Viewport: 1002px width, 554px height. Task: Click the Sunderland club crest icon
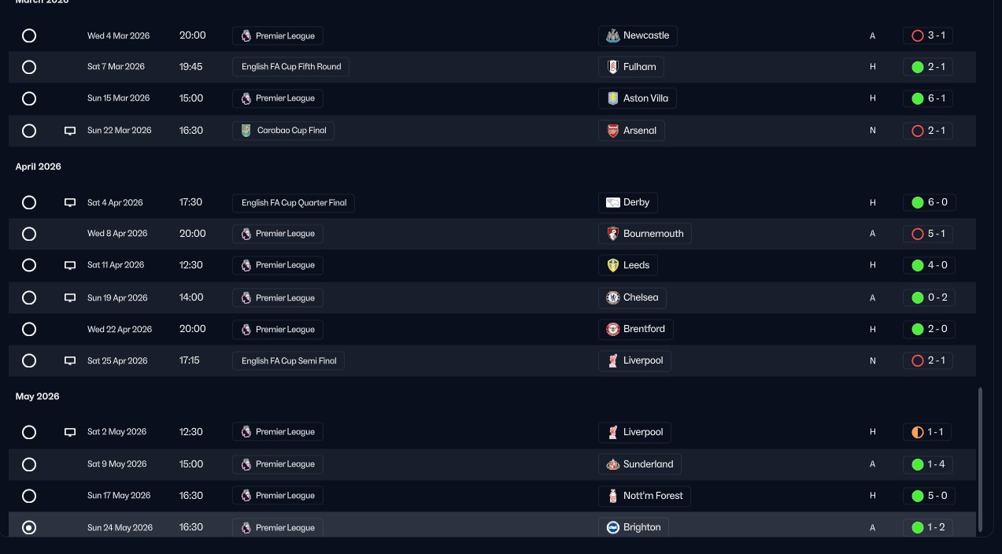[612, 464]
